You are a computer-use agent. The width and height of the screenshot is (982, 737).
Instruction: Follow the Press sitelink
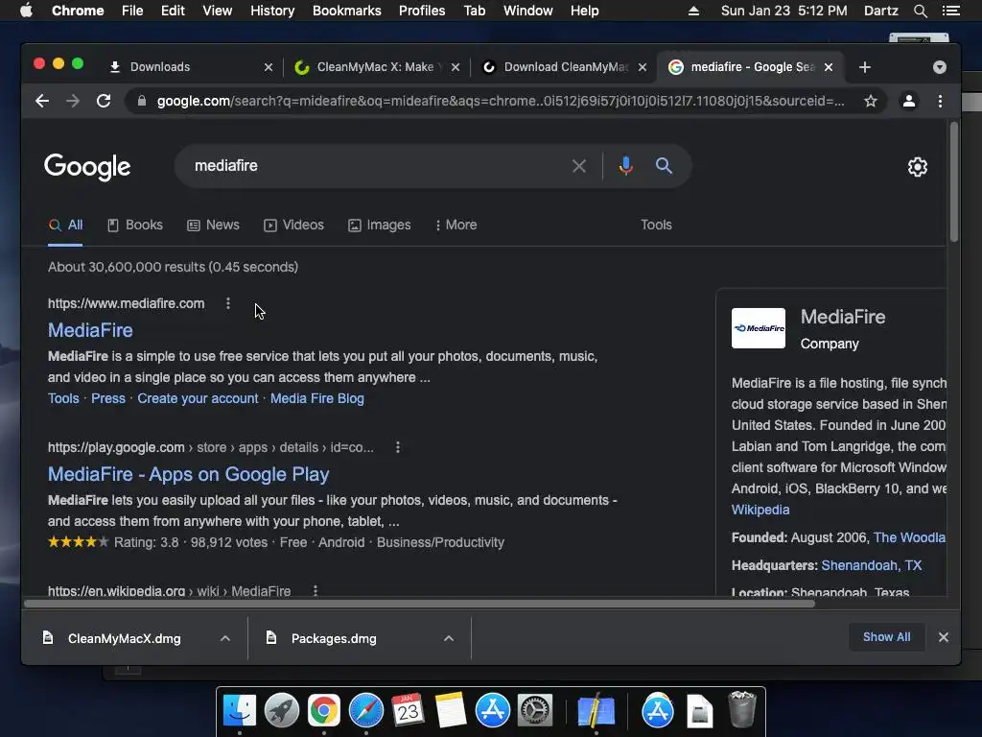tap(108, 398)
